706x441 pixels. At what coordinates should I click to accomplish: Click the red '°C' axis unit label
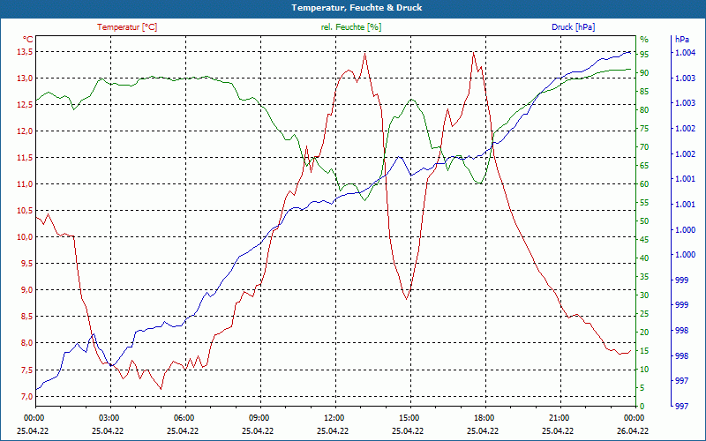tap(28, 40)
